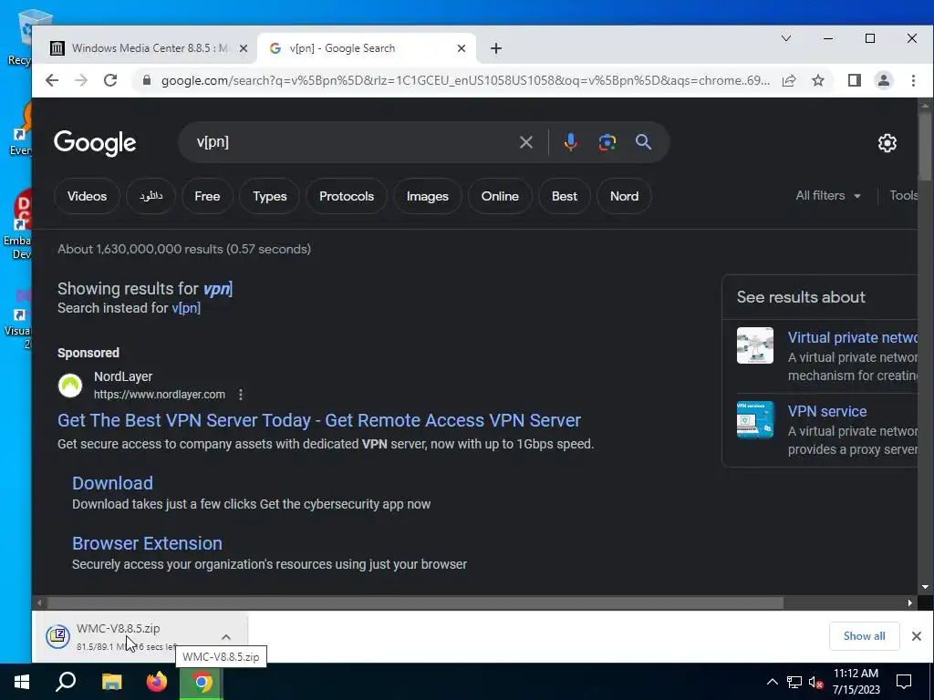The image size is (934, 700).
Task: Select the Protocols filter chip
Action: coord(347,197)
